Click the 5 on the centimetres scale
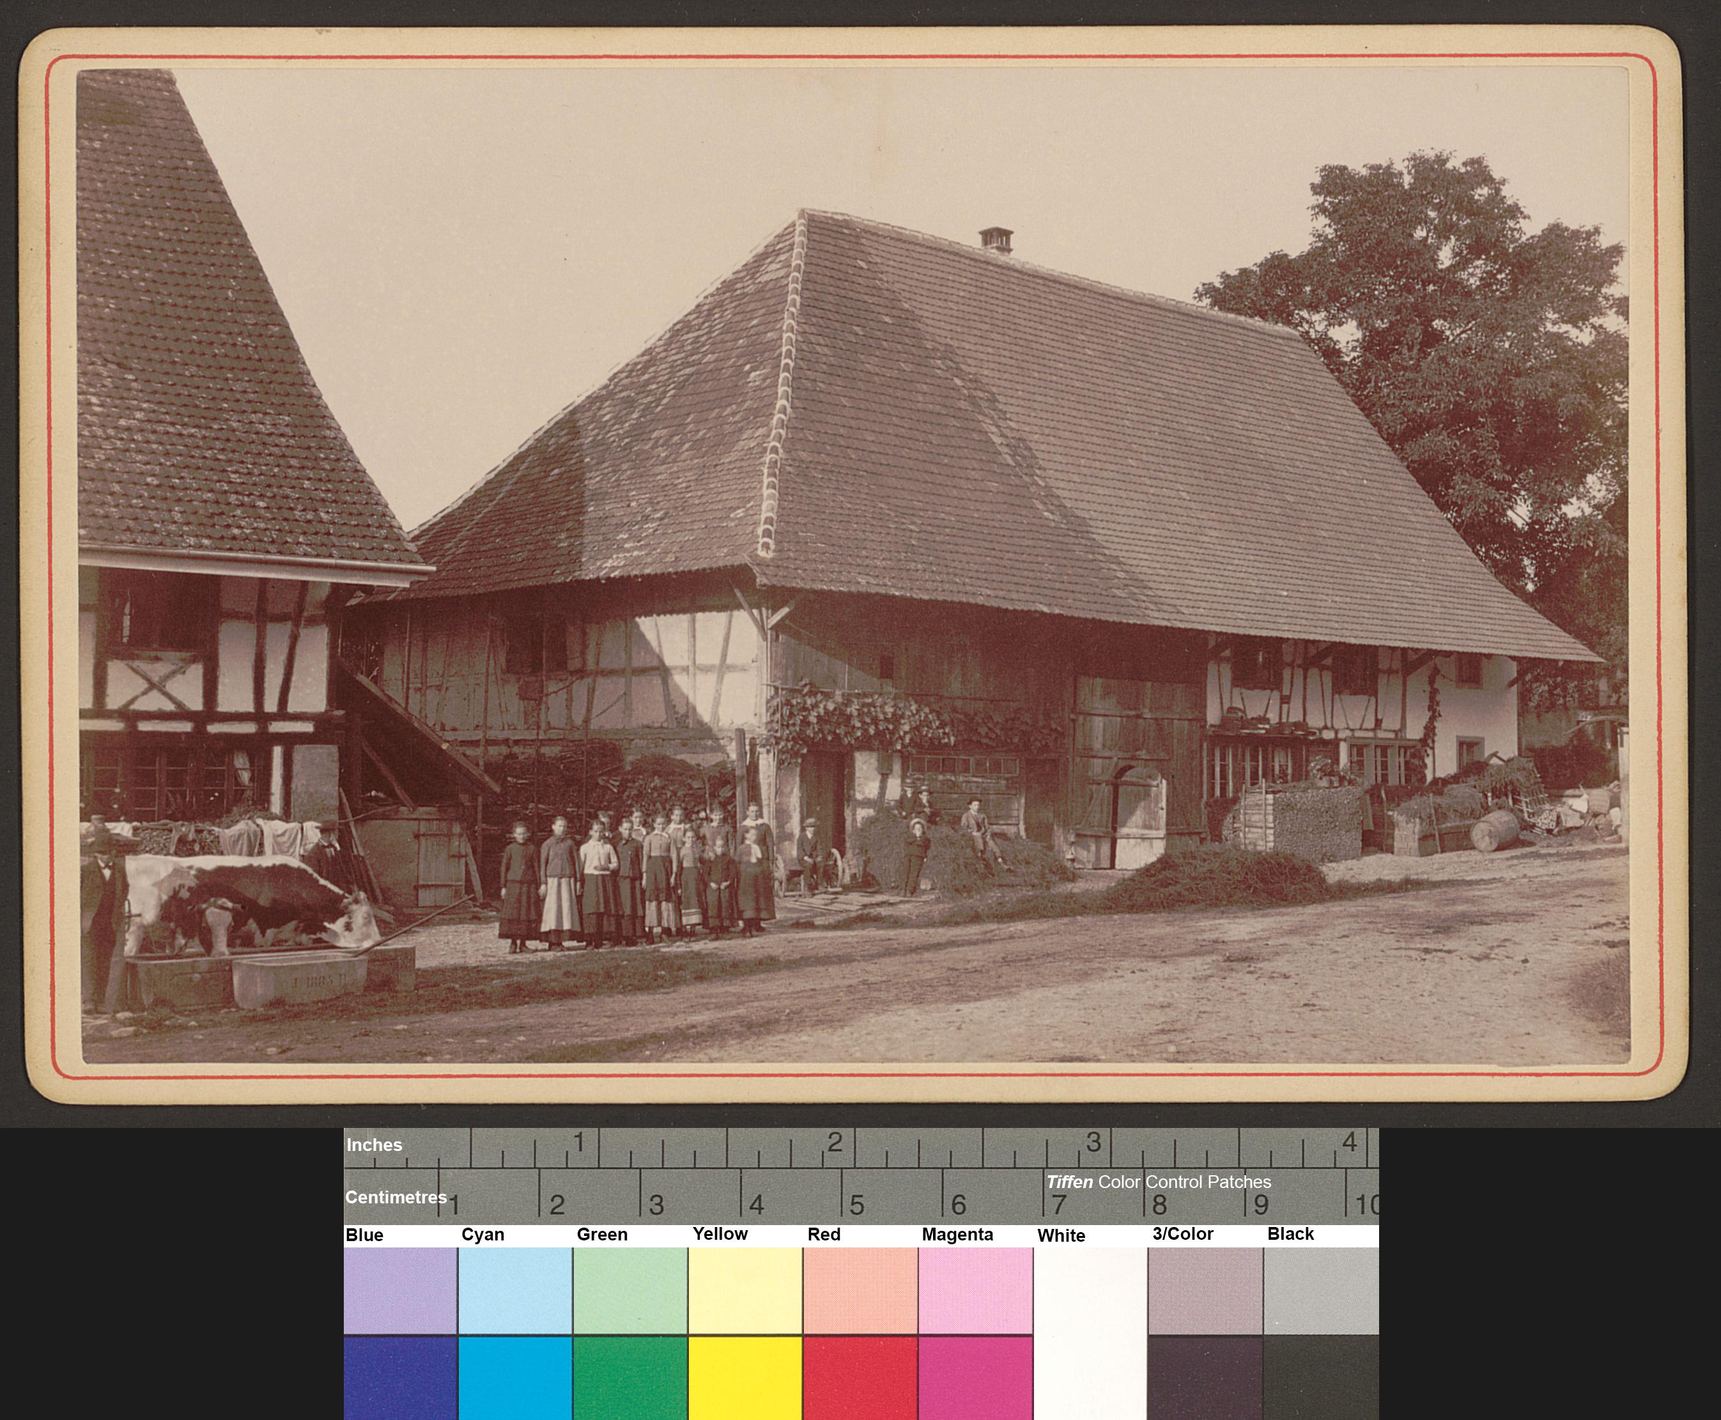 (x=856, y=1205)
